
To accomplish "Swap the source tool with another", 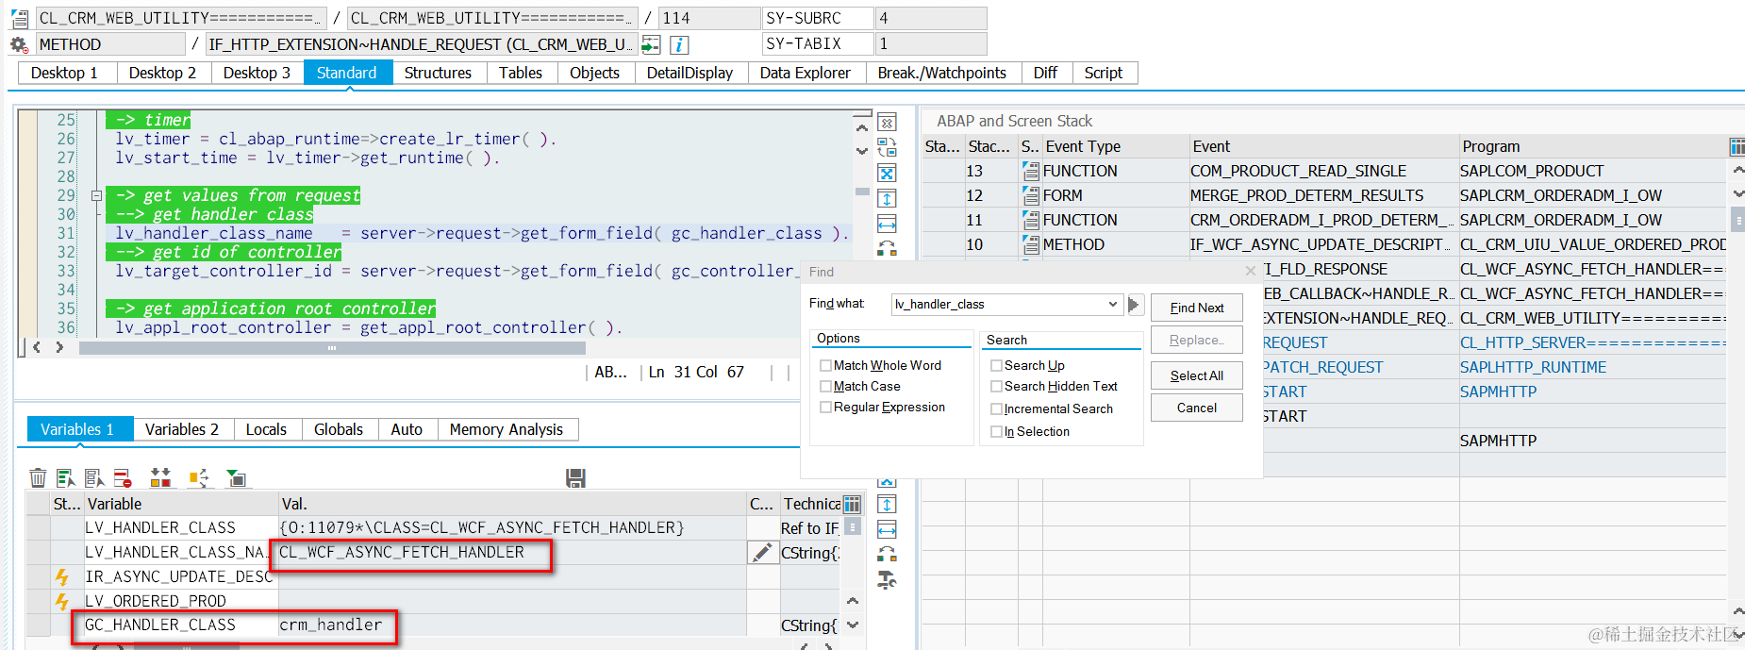I will [x=887, y=147].
